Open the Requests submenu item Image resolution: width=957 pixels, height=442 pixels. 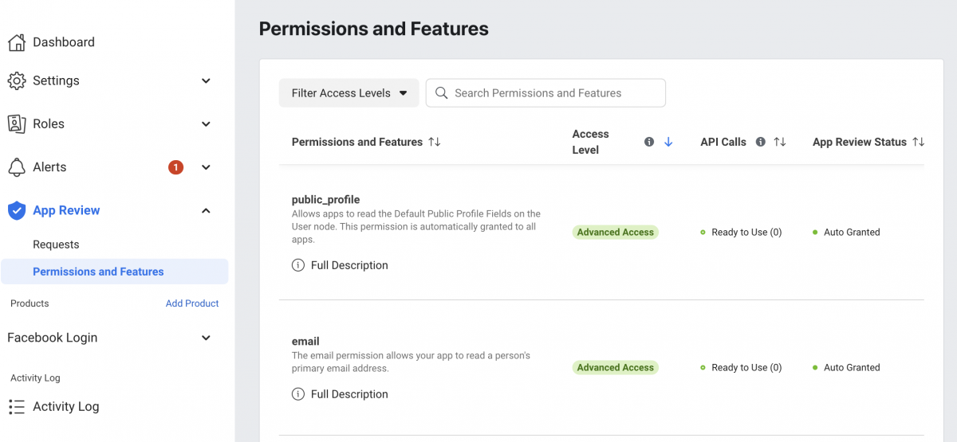click(56, 244)
